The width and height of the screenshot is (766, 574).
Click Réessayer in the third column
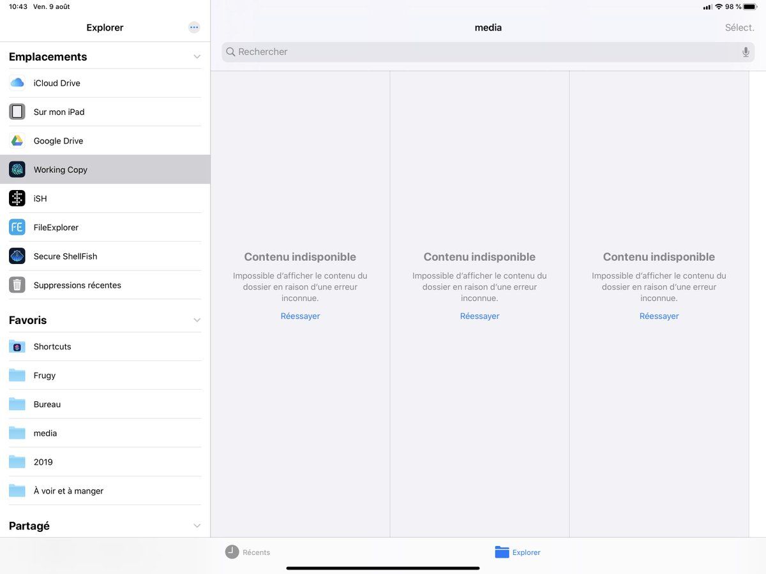pyautogui.click(x=659, y=316)
